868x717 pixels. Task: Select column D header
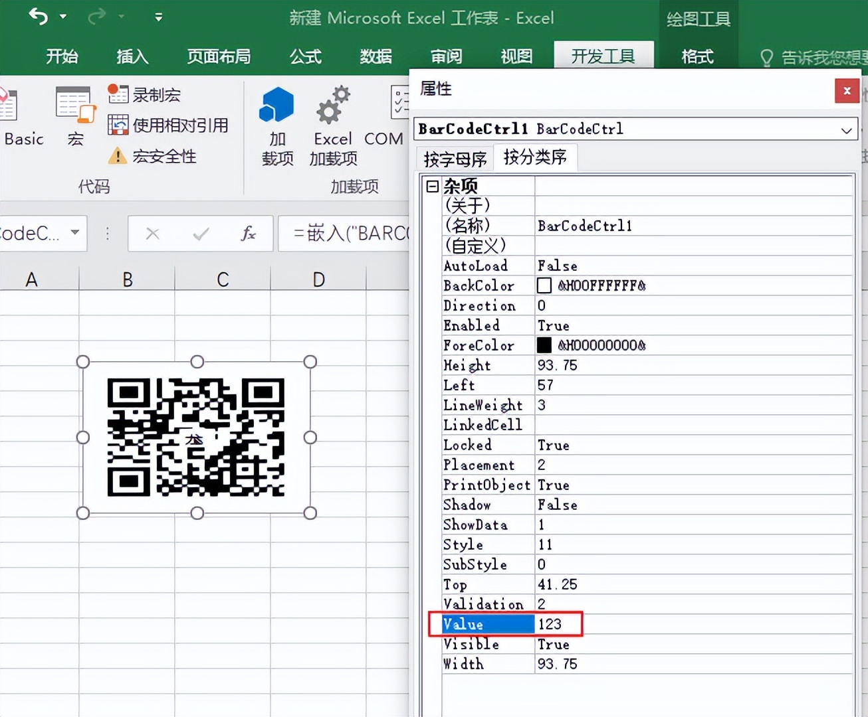click(318, 279)
